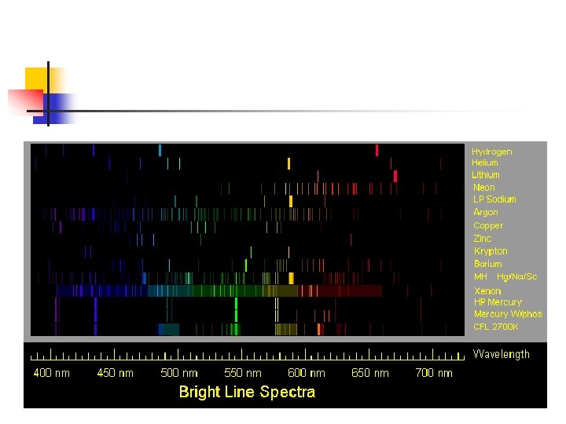Click the continuous Xenon spectrum band
Viewport: 566px width, 424px height.
click(x=219, y=291)
